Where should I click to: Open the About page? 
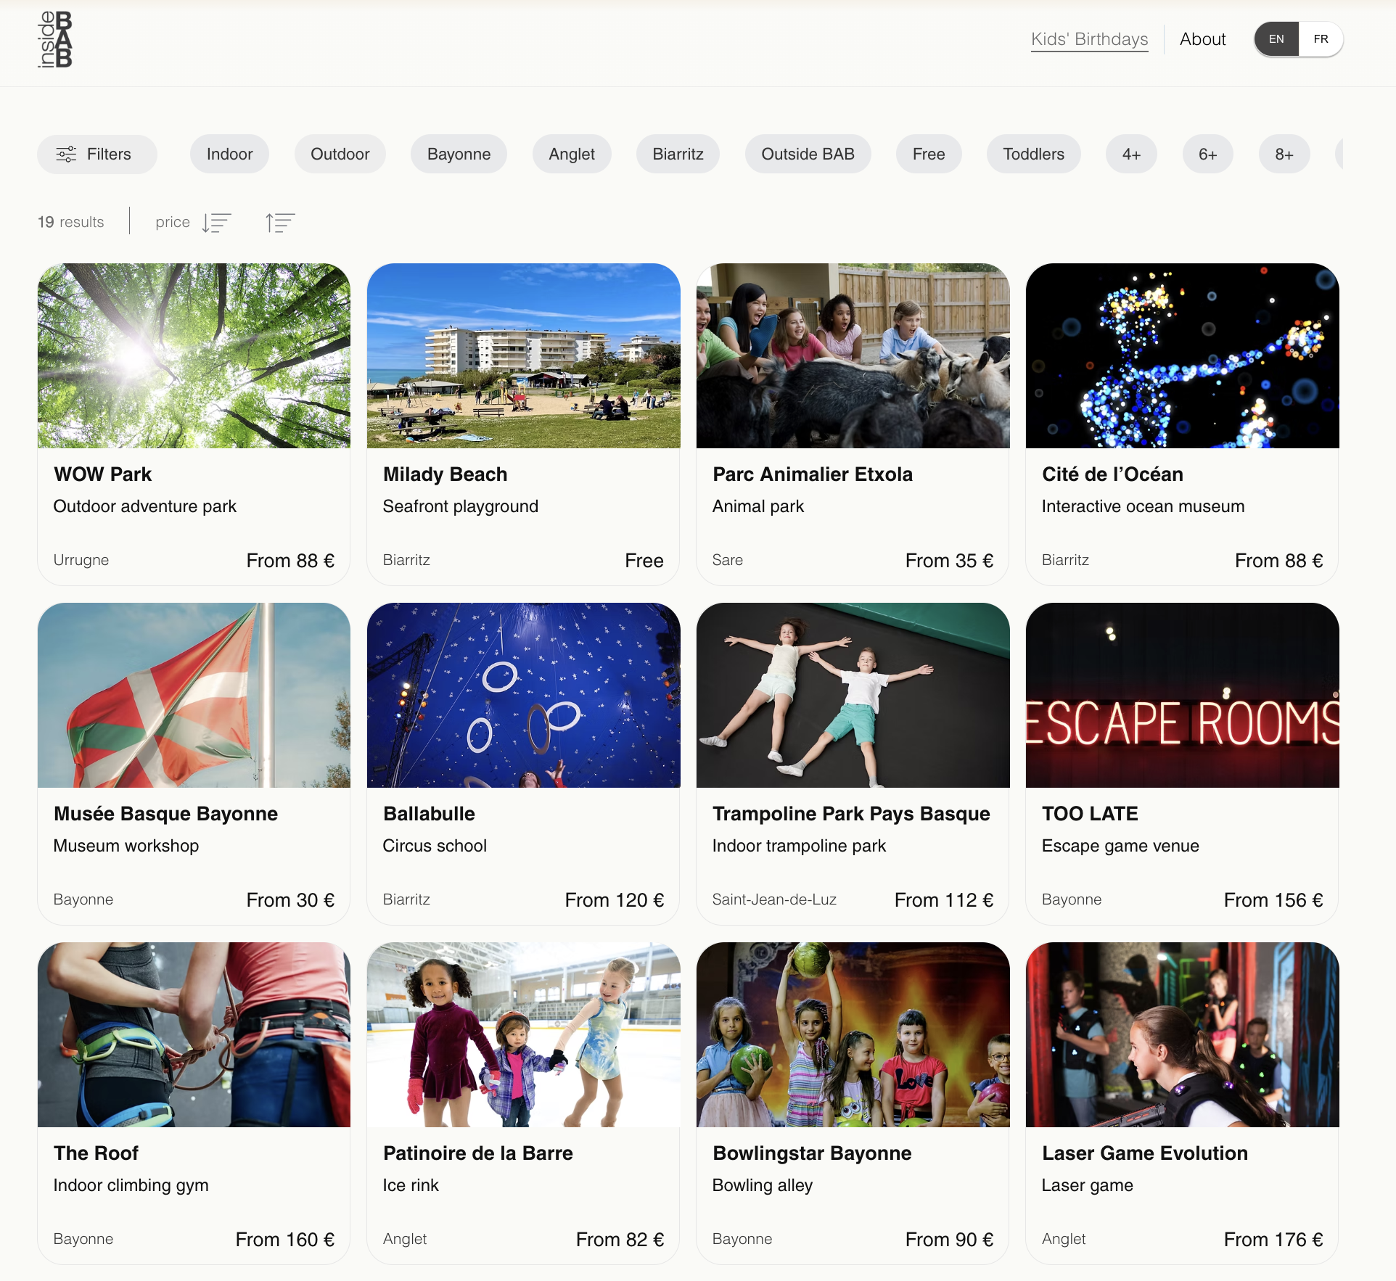pos(1202,39)
